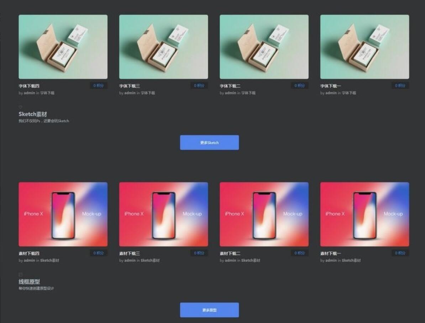
Task: Open admin author link under 字体下载二
Action: click(230, 93)
